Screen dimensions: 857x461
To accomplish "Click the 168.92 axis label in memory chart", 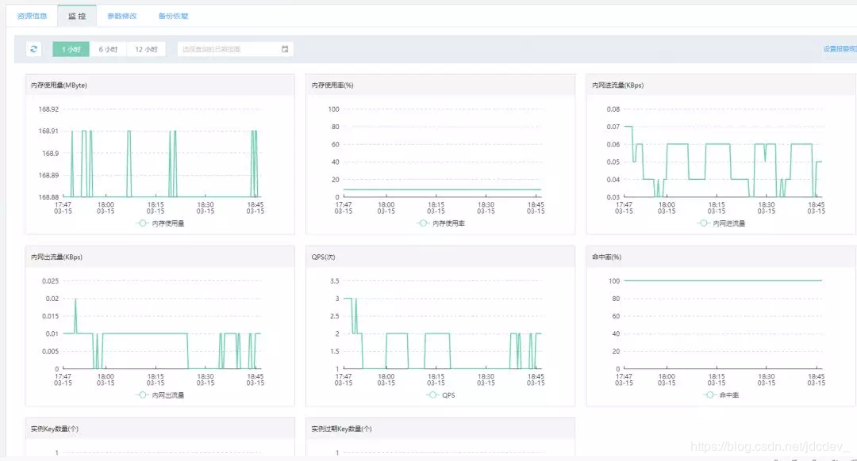I will tap(48, 109).
